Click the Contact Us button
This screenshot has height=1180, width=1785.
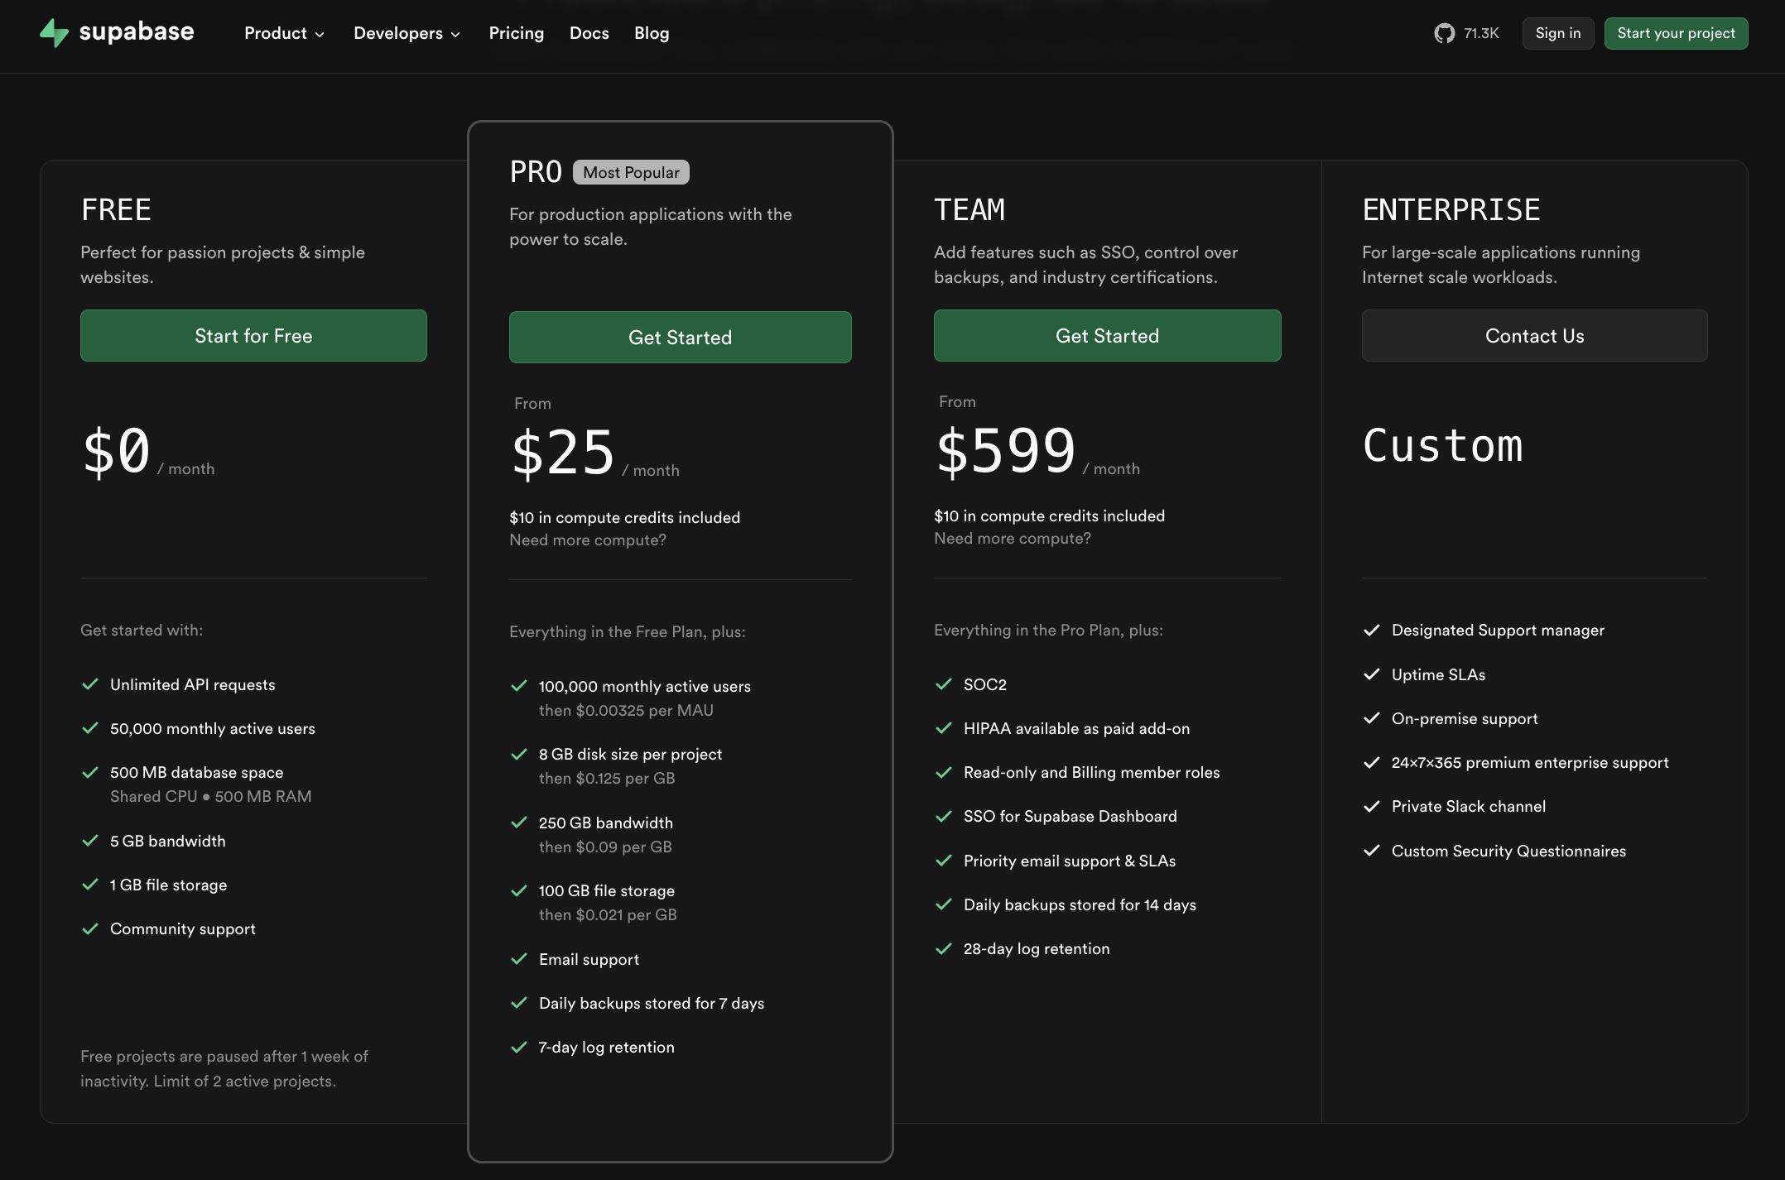click(1534, 335)
